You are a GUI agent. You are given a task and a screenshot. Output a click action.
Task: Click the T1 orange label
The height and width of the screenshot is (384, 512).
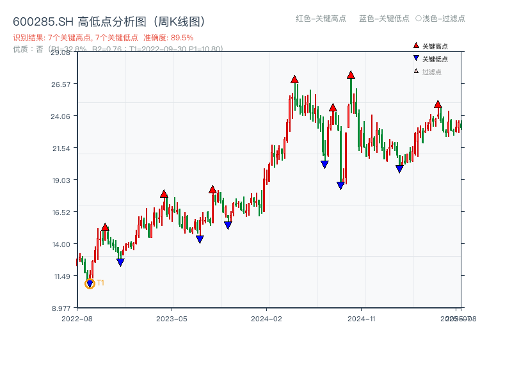(x=100, y=283)
